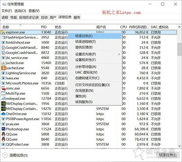Viewport: 182px width, 162px height.
Task: Click the first QQ.exe penguin icon
Action: (3, 134)
